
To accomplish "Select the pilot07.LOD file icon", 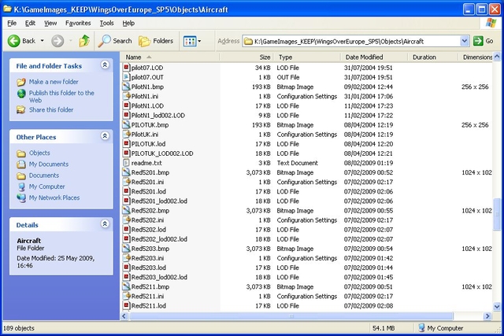I will pos(126,68).
